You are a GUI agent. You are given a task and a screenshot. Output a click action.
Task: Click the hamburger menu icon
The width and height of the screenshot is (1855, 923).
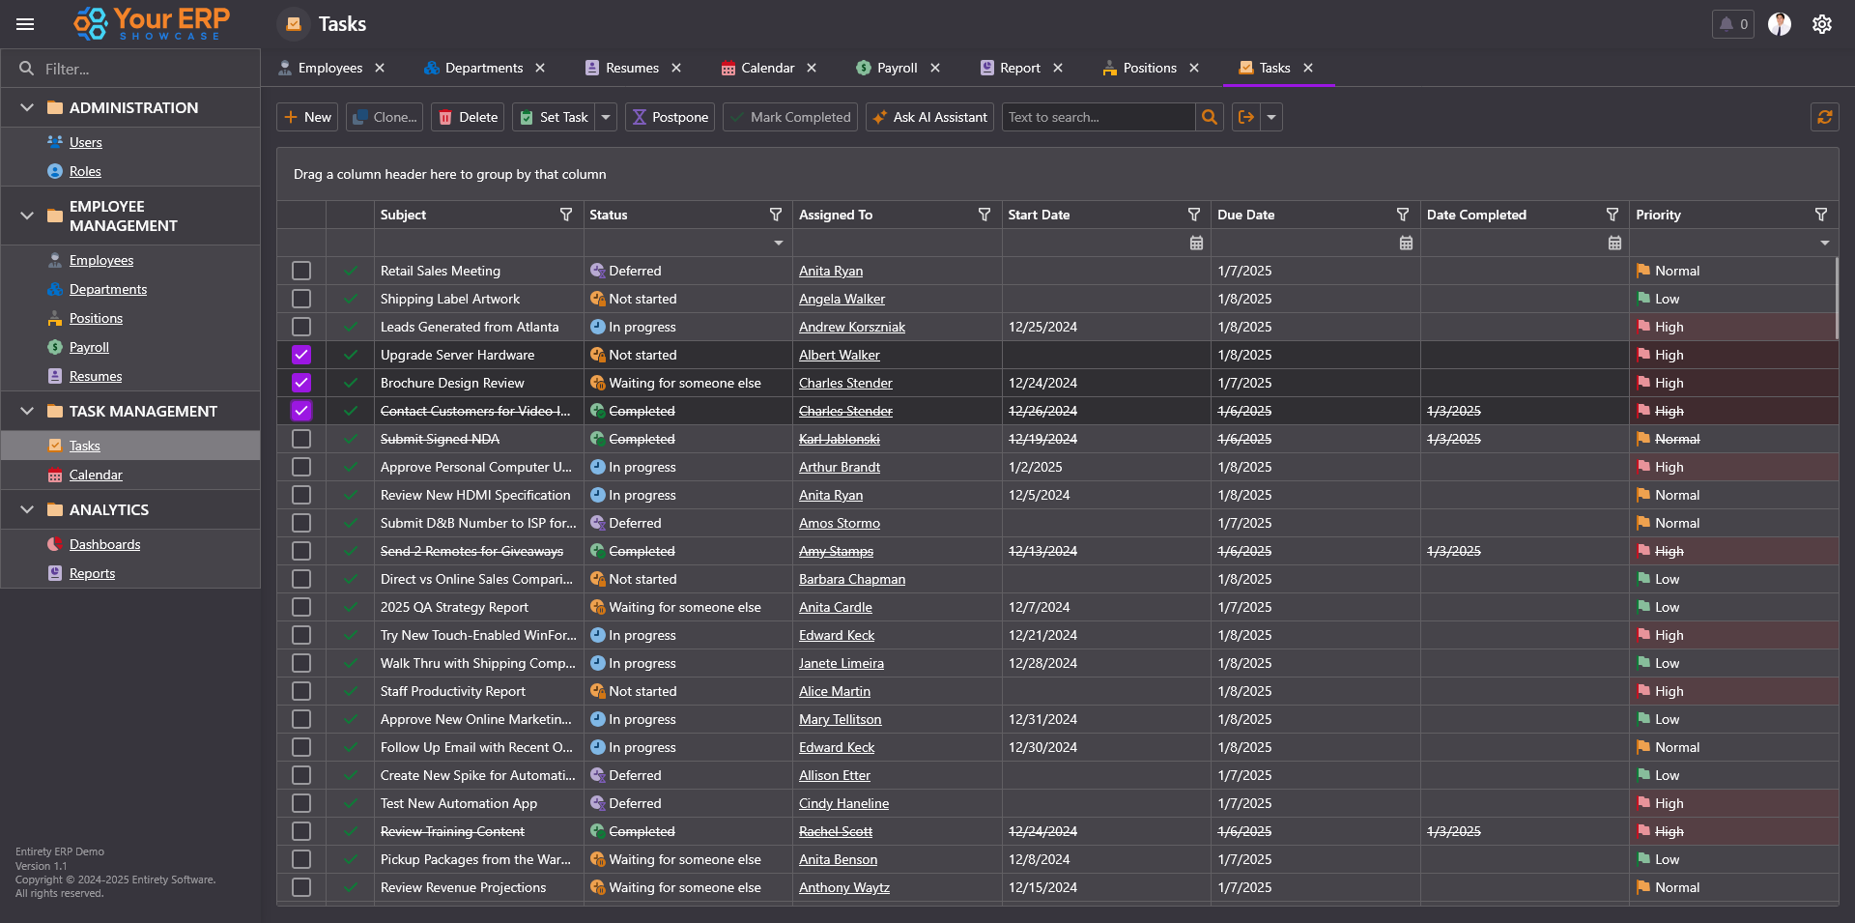[25, 24]
